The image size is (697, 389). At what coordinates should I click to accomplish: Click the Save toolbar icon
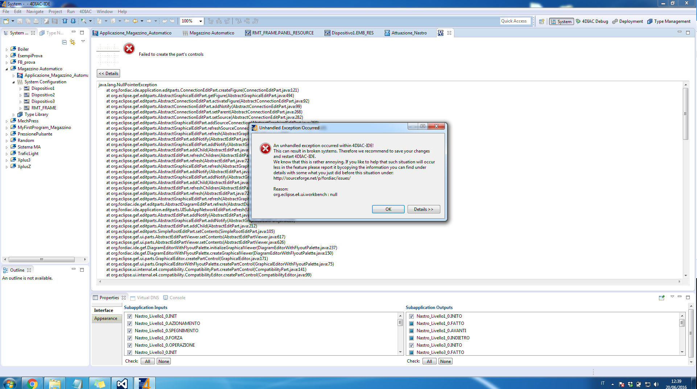[20, 21]
